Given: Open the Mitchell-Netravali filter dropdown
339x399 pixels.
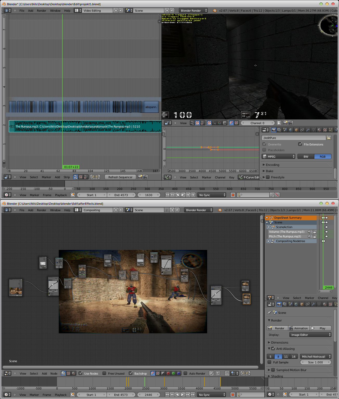Looking at the screenshot, I should click(316, 356).
